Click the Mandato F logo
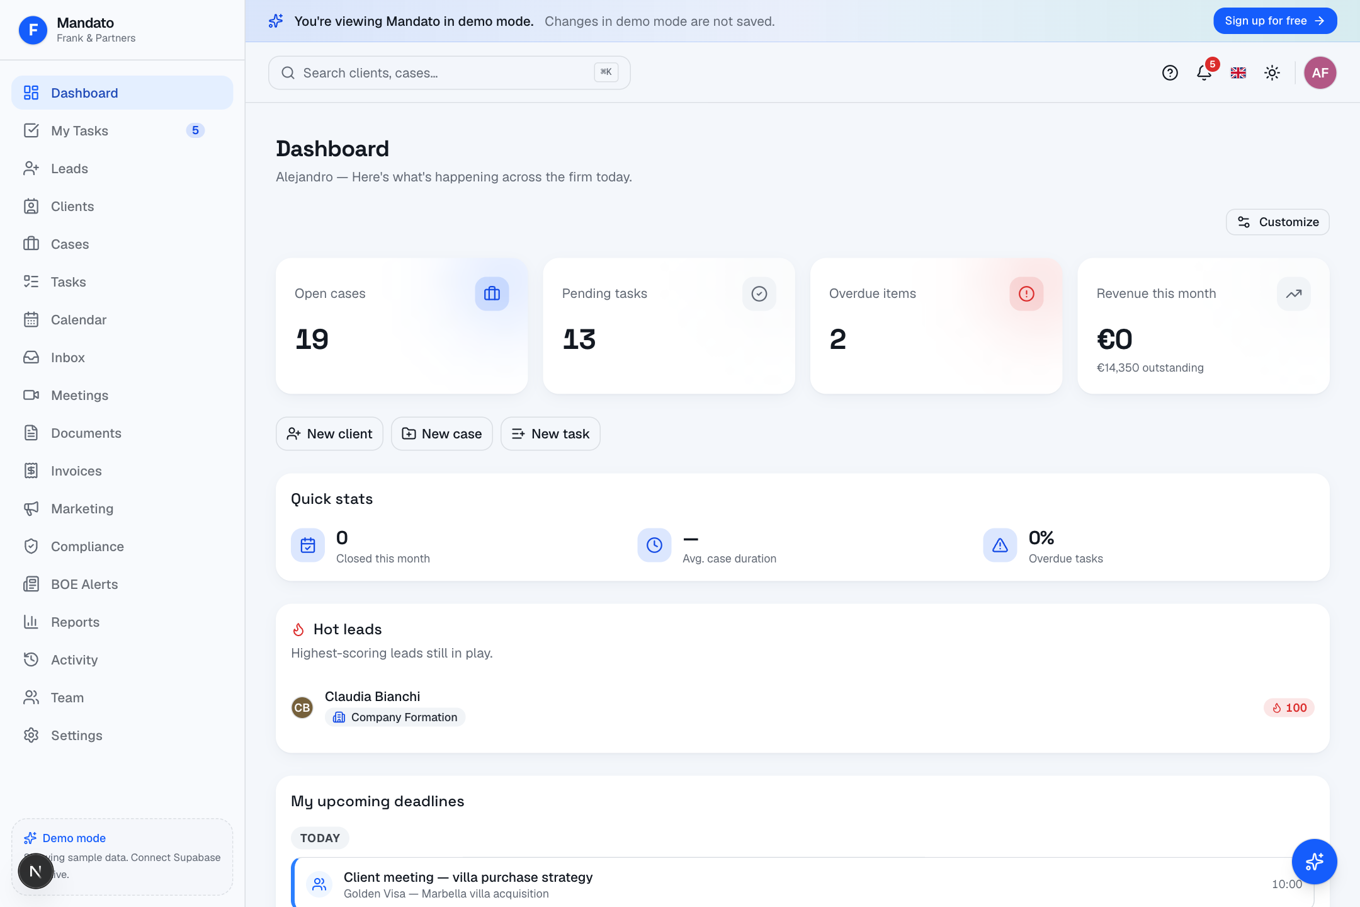The height and width of the screenshot is (907, 1360). pyautogui.click(x=33, y=30)
